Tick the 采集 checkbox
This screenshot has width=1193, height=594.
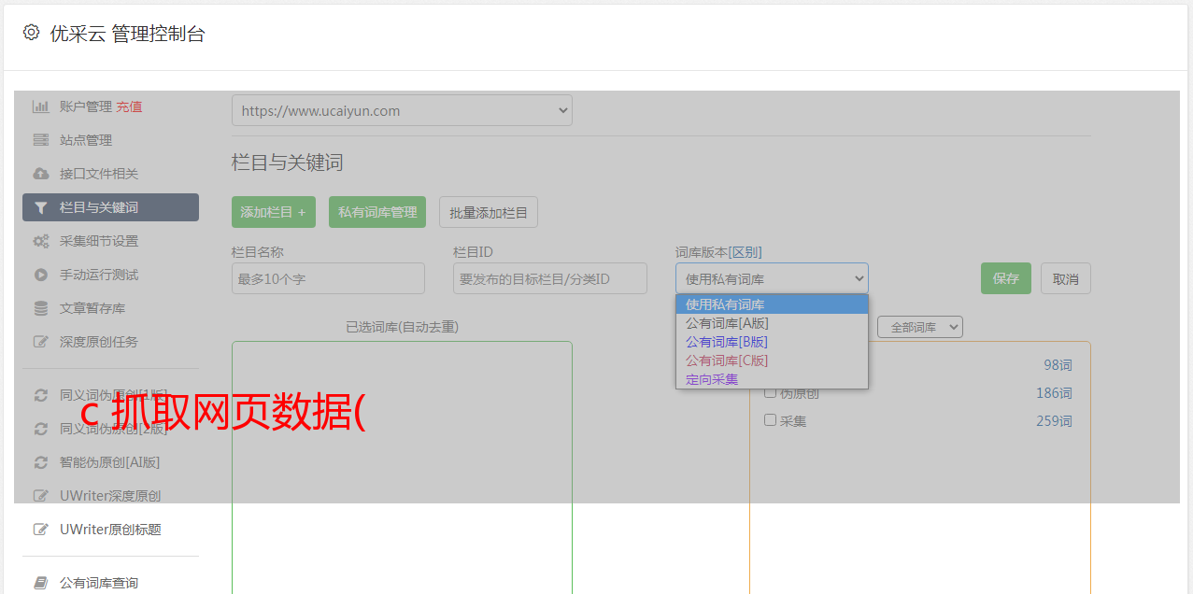771,420
